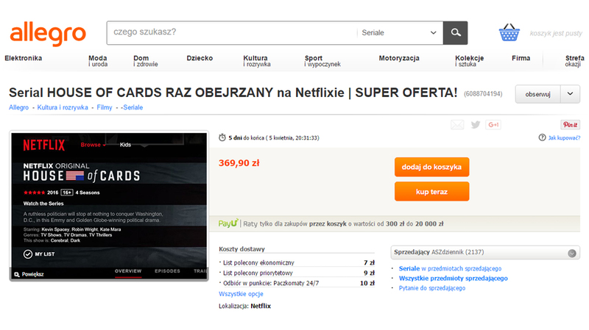This screenshot has height=330, width=589.
Task: Click the Netflix House of Cards thumbnail
Action: click(109, 206)
